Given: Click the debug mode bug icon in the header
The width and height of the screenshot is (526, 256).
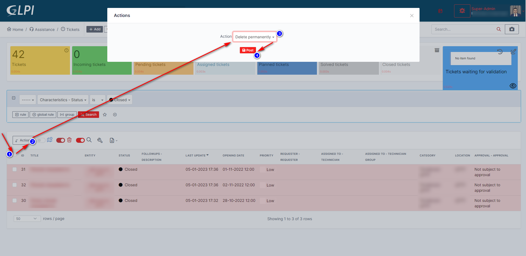Looking at the screenshot, I should 462,11.
